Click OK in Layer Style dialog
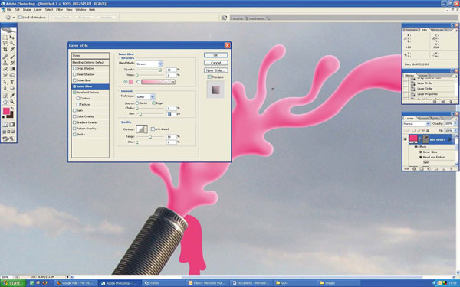The image size is (460, 287). point(215,55)
